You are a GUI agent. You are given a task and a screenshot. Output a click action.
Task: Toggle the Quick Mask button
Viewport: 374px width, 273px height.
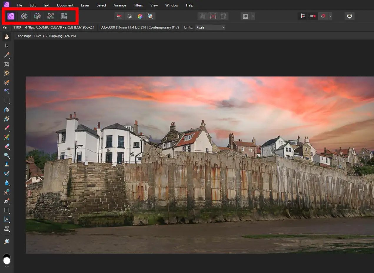coord(246,16)
